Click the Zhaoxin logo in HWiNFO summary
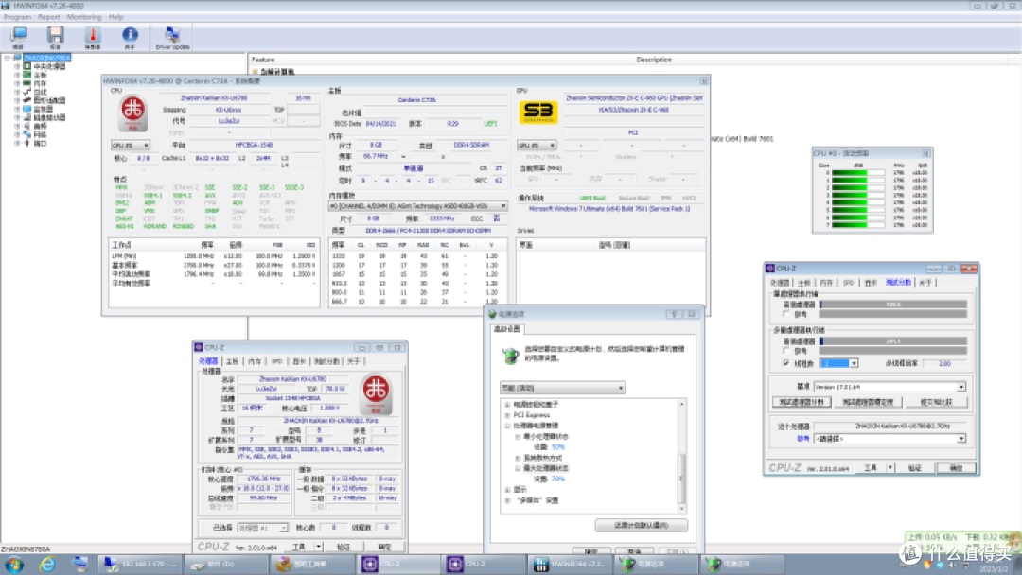1022x575 pixels. (132, 113)
